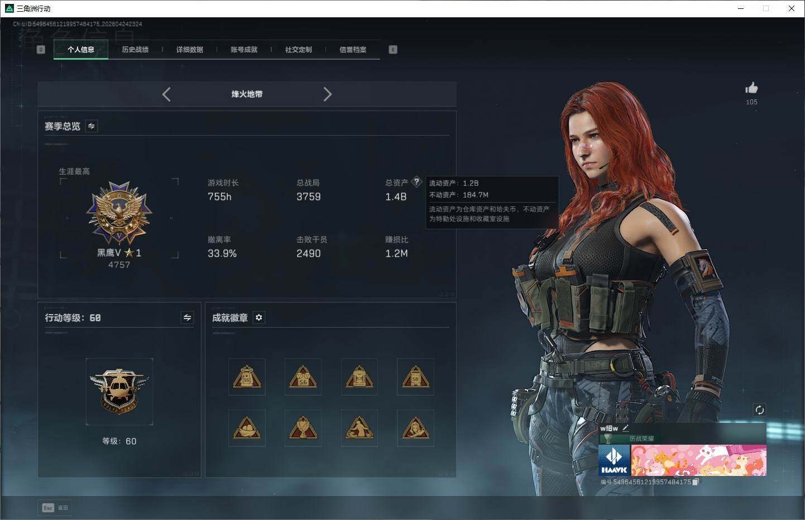The height and width of the screenshot is (520, 805).
Task: Click the 生涯最高 label
Action: click(x=74, y=171)
